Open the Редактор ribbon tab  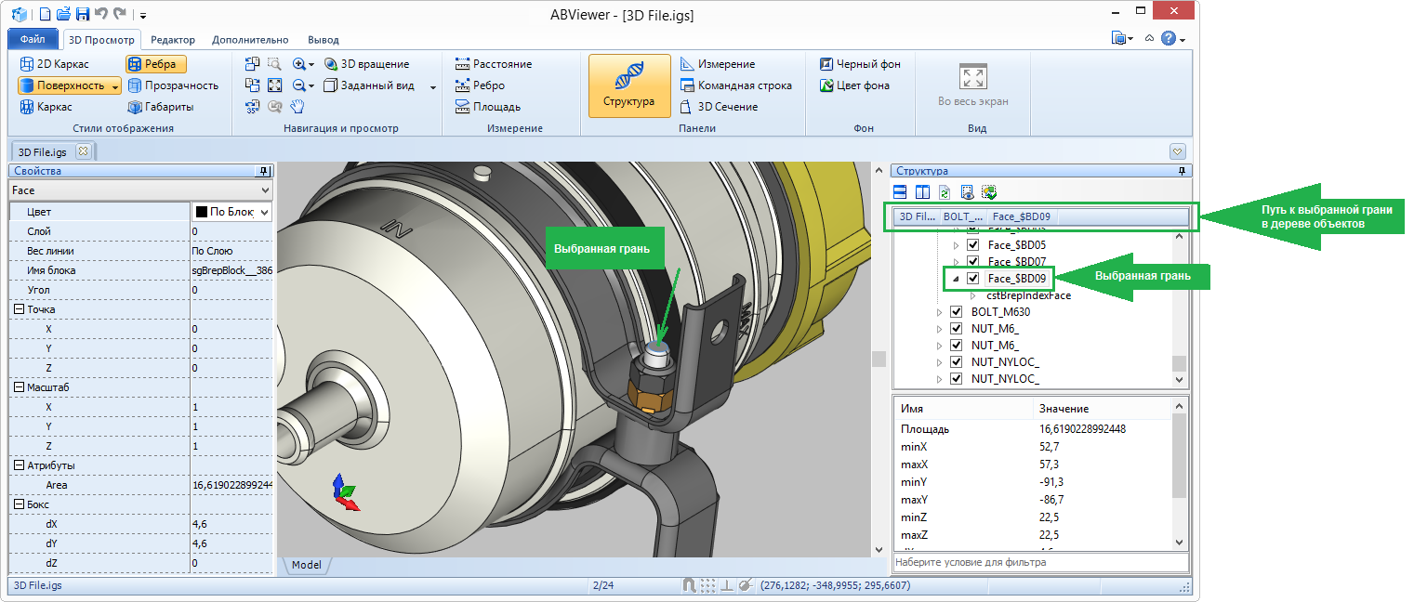point(173,40)
